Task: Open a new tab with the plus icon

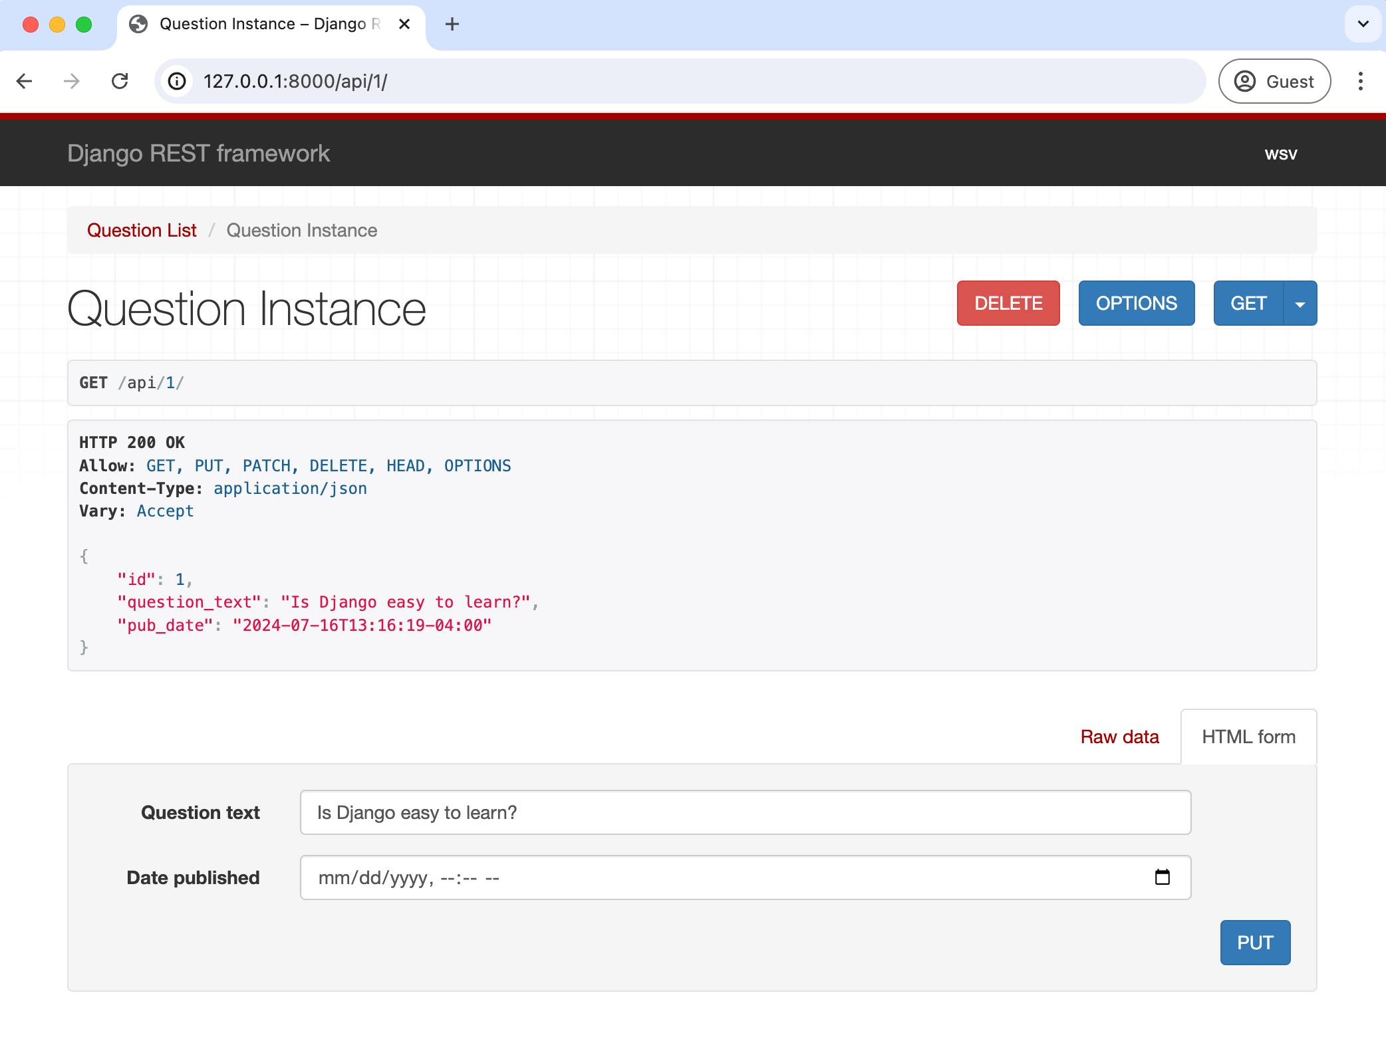Action: [x=452, y=25]
